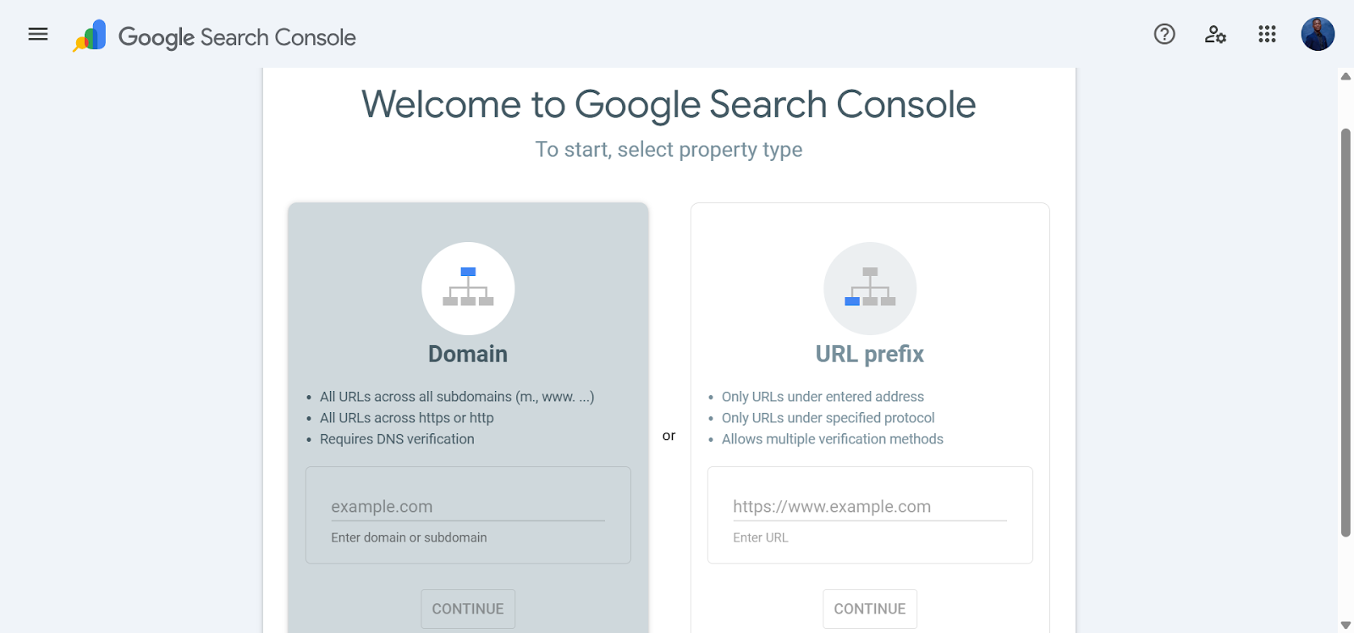Open the hamburger main menu
The width and height of the screenshot is (1354, 633).
coord(38,35)
